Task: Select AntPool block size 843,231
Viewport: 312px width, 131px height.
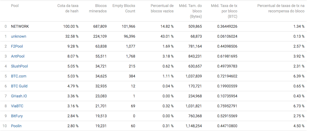Action: pos(195,56)
